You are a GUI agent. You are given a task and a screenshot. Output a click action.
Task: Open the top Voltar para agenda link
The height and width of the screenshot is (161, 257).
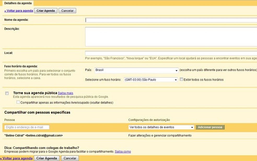(x=19, y=11)
